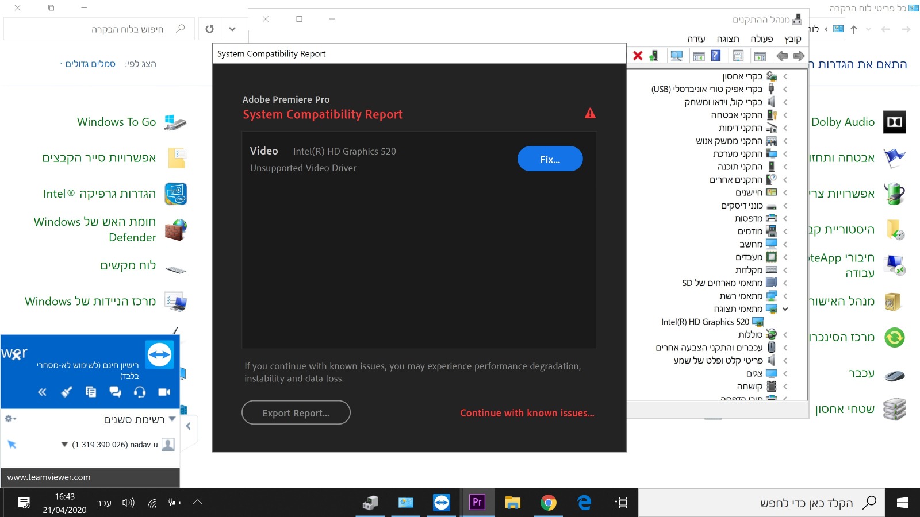Click the Windows taskbar search box
The width and height of the screenshot is (920, 517).
(x=762, y=503)
